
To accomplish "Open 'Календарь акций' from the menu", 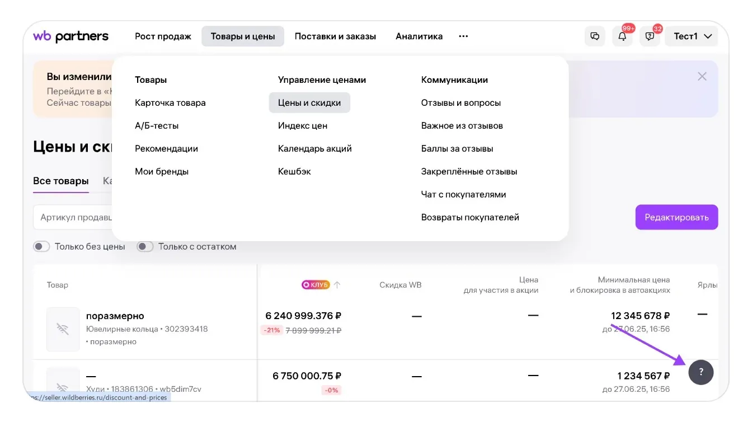I will [314, 149].
